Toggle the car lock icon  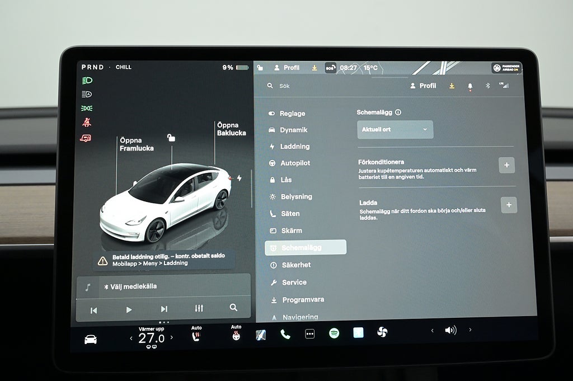point(171,138)
